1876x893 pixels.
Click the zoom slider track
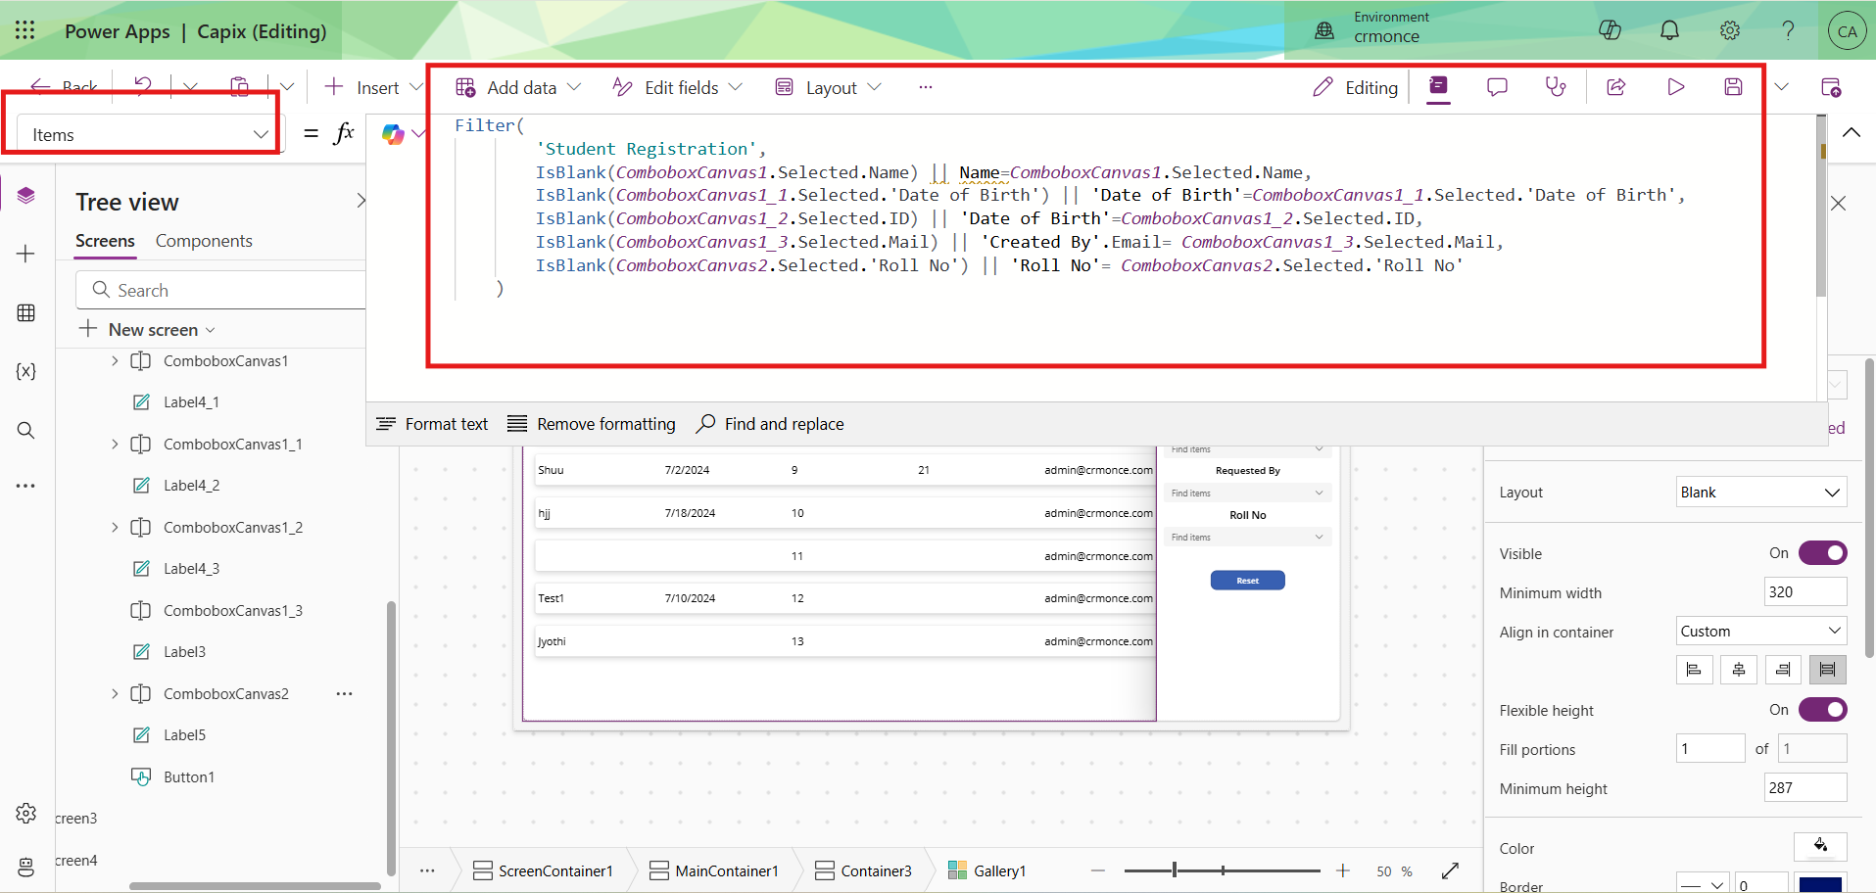click(x=1222, y=870)
